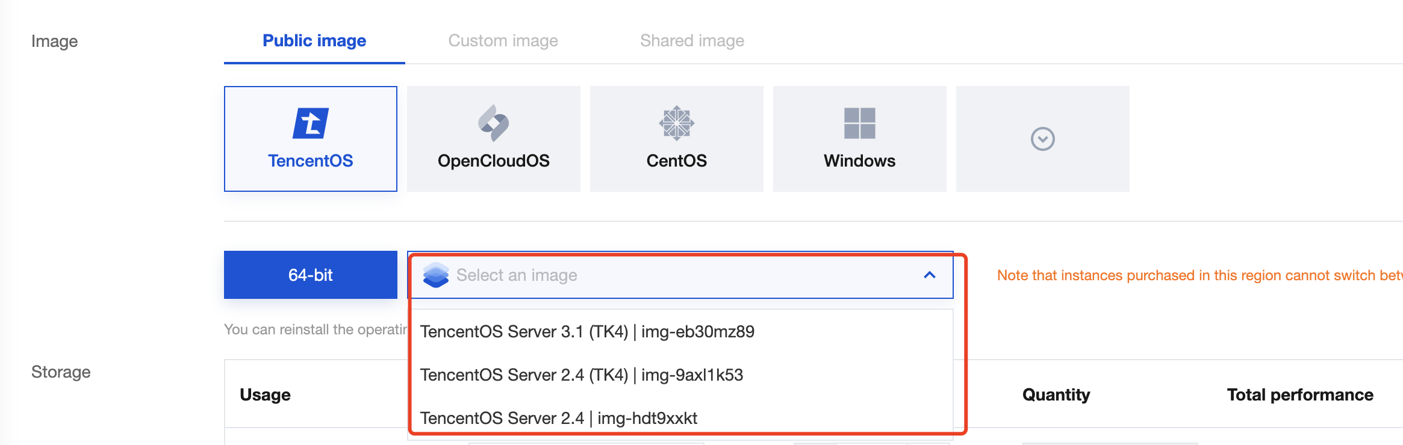This screenshot has height=445, width=1403.
Task: Expand more operating system options
Action: coord(1042,139)
